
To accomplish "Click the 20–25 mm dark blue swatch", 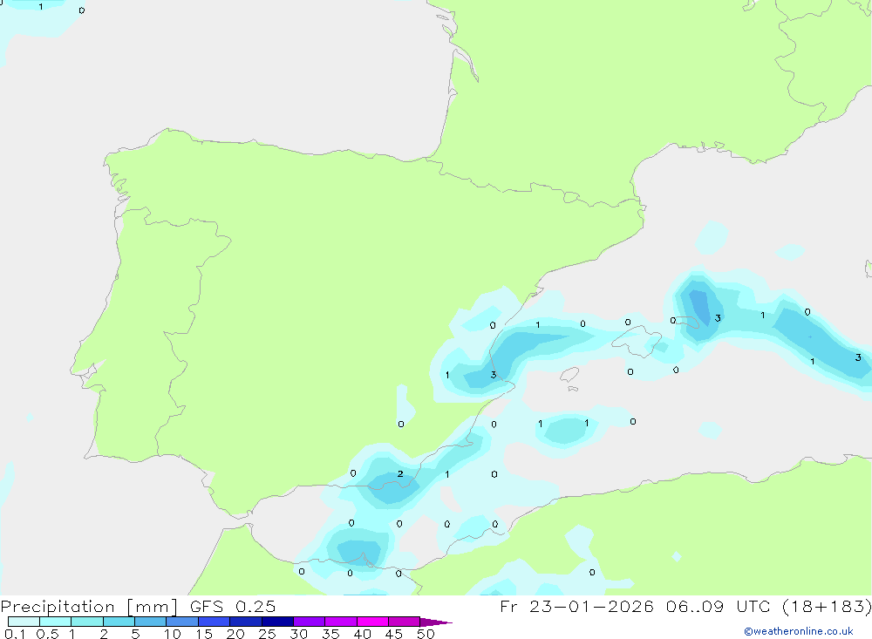I will click(x=246, y=622).
